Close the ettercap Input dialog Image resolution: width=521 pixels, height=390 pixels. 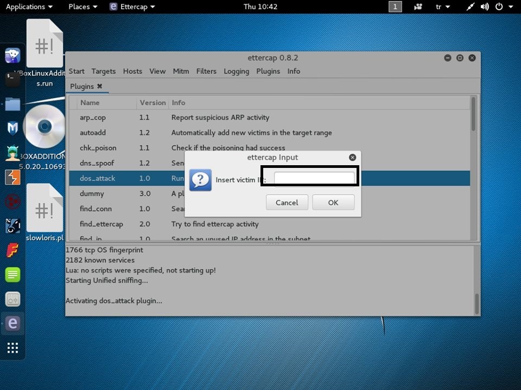[353, 158]
